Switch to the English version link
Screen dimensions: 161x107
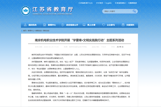[108, 3]
